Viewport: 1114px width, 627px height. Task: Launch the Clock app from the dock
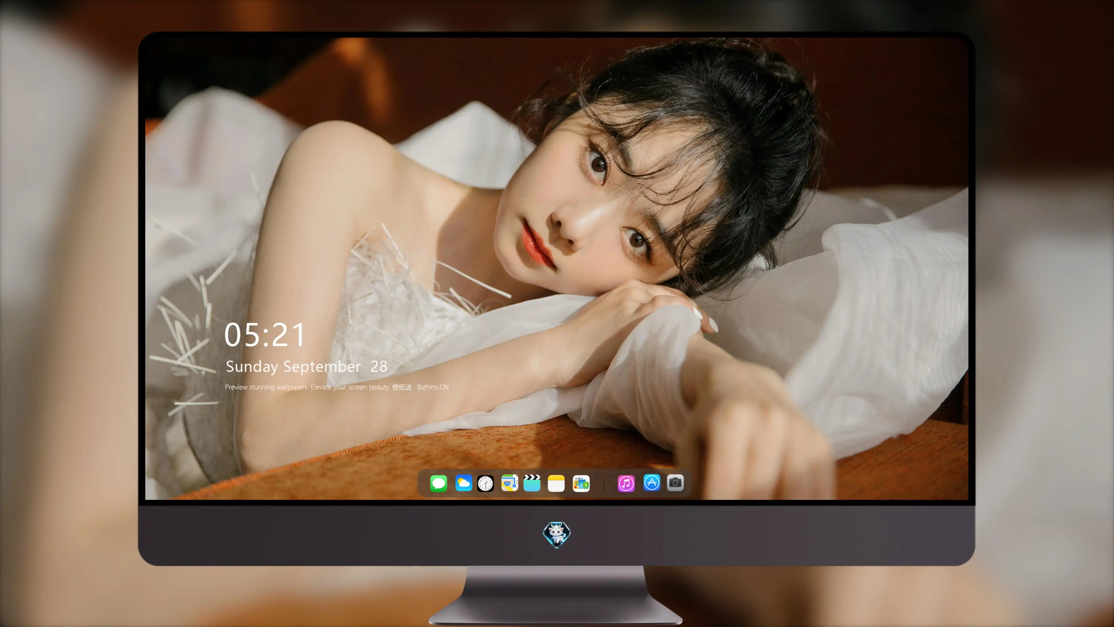point(485,483)
